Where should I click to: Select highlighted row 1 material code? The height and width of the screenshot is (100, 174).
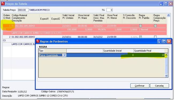pyautogui.click(x=23, y=26)
